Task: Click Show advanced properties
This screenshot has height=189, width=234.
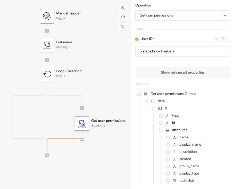Action: tap(182, 73)
